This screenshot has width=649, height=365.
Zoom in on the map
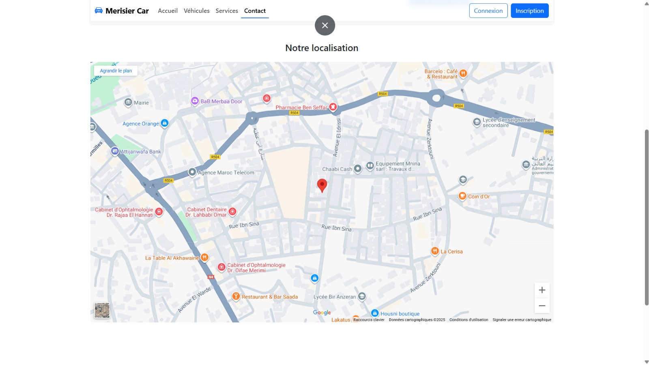(x=542, y=290)
